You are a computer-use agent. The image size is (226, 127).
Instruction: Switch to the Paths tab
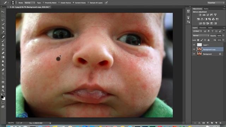click(210, 28)
